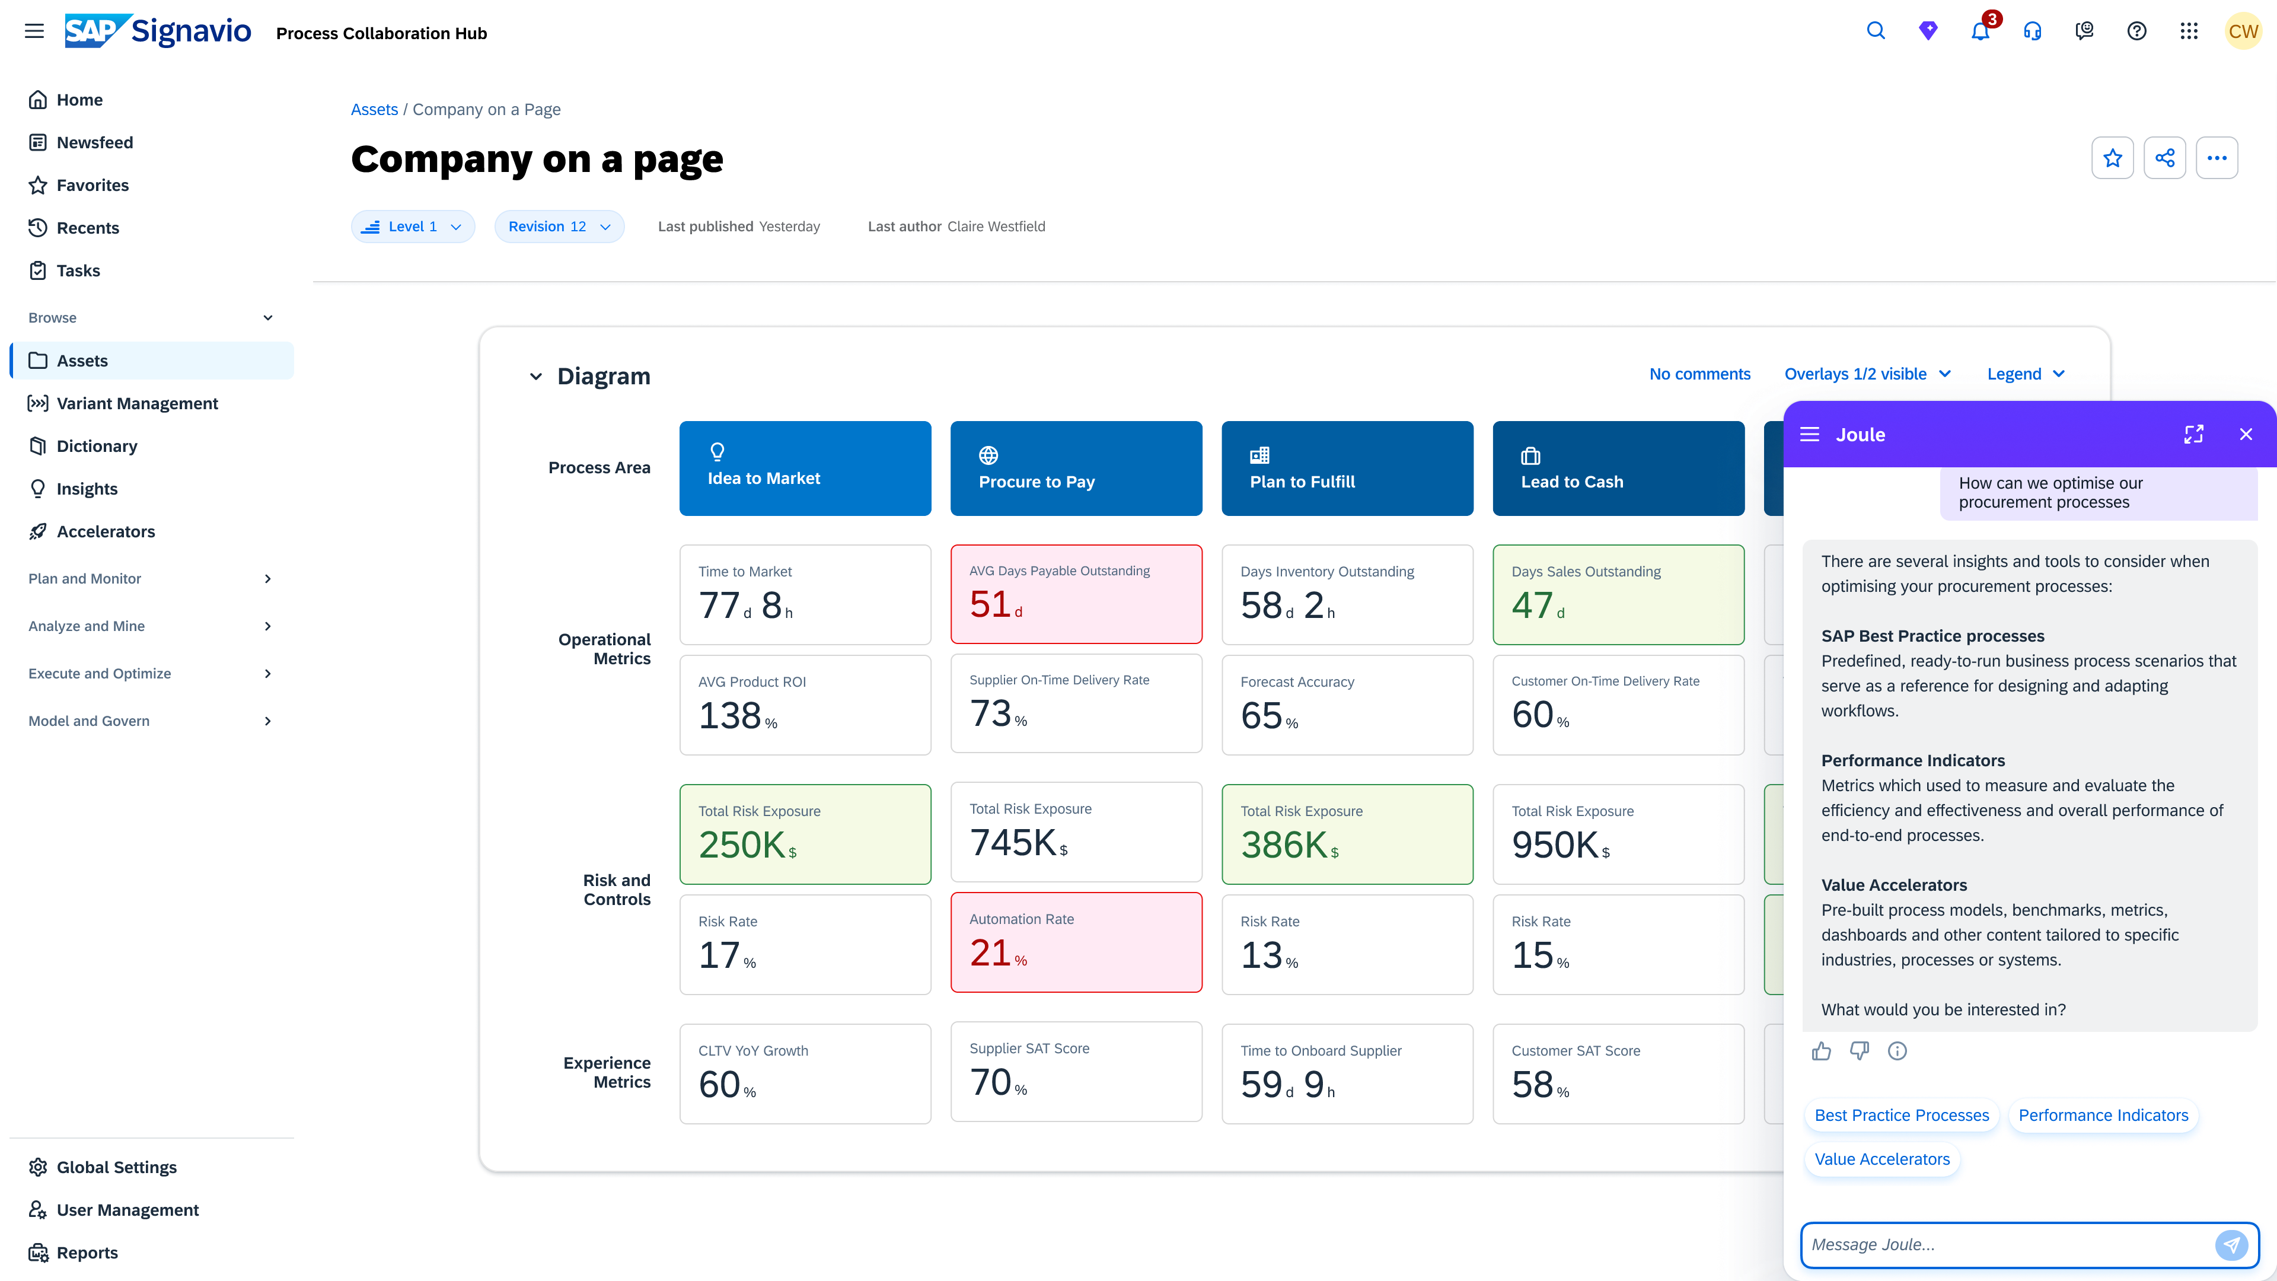
Task: Expand Joule panel to fullscreen
Action: (2194, 434)
